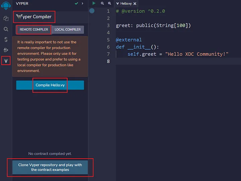The image size is (241, 181).
Task: Click the zoom in magnifier icon
Action: point(109,3)
